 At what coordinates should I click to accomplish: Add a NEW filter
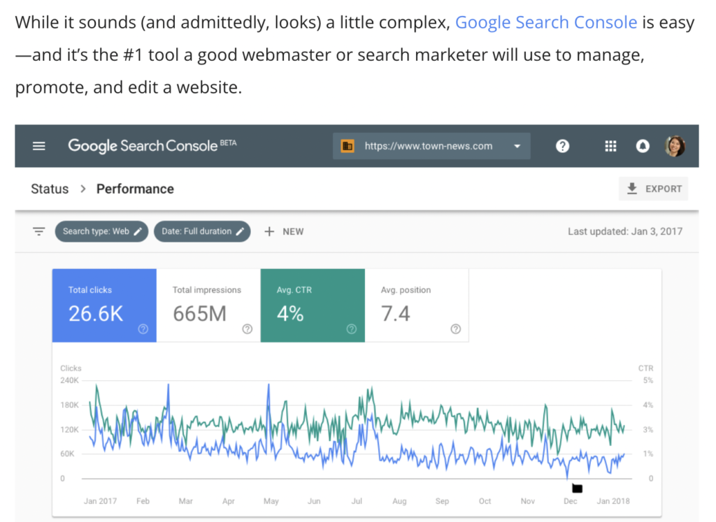[x=284, y=231]
